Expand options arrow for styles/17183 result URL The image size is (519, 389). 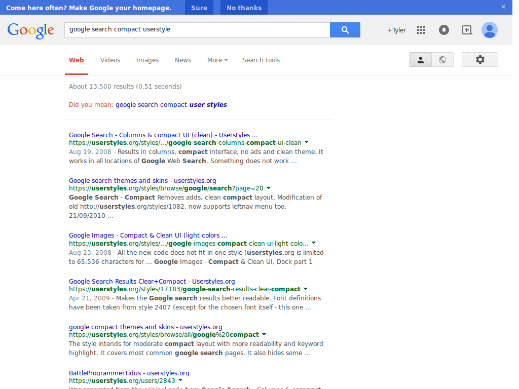pyautogui.click(x=306, y=289)
